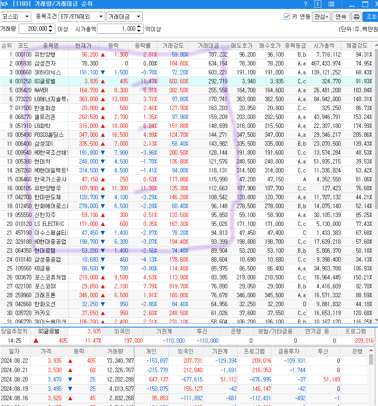Click the boxed number 1 window icon
Screen dimensions: 378x406
pyautogui.click(x=318, y=4)
